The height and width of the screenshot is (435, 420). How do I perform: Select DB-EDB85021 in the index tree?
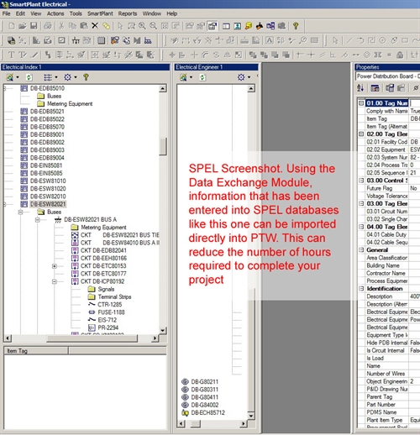[x=47, y=112]
